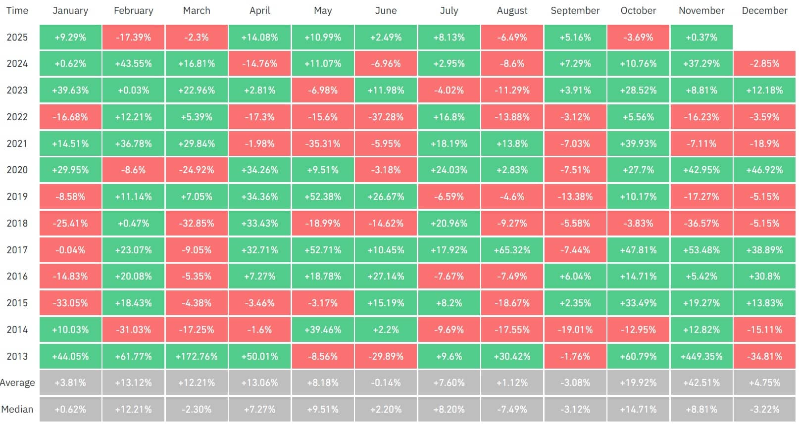
Task: Select the 2013 row label
Action: pos(17,356)
